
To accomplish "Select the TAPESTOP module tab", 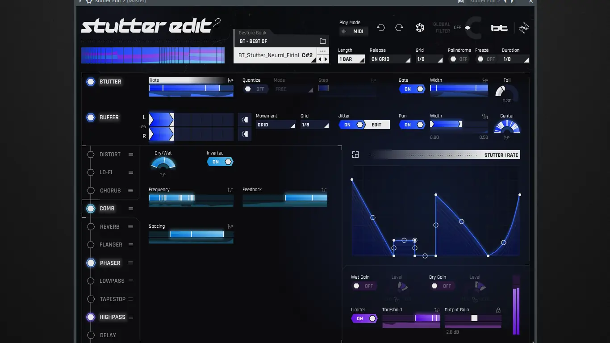I will 113,299.
